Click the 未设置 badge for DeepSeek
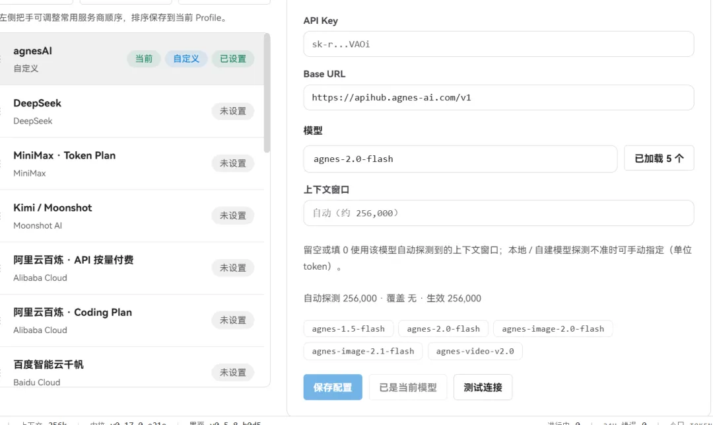Viewport: 713px width, 425px height. click(233, 111)
